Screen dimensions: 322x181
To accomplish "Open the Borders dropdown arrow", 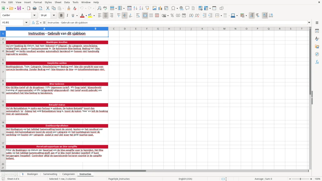I will point(221,16).
